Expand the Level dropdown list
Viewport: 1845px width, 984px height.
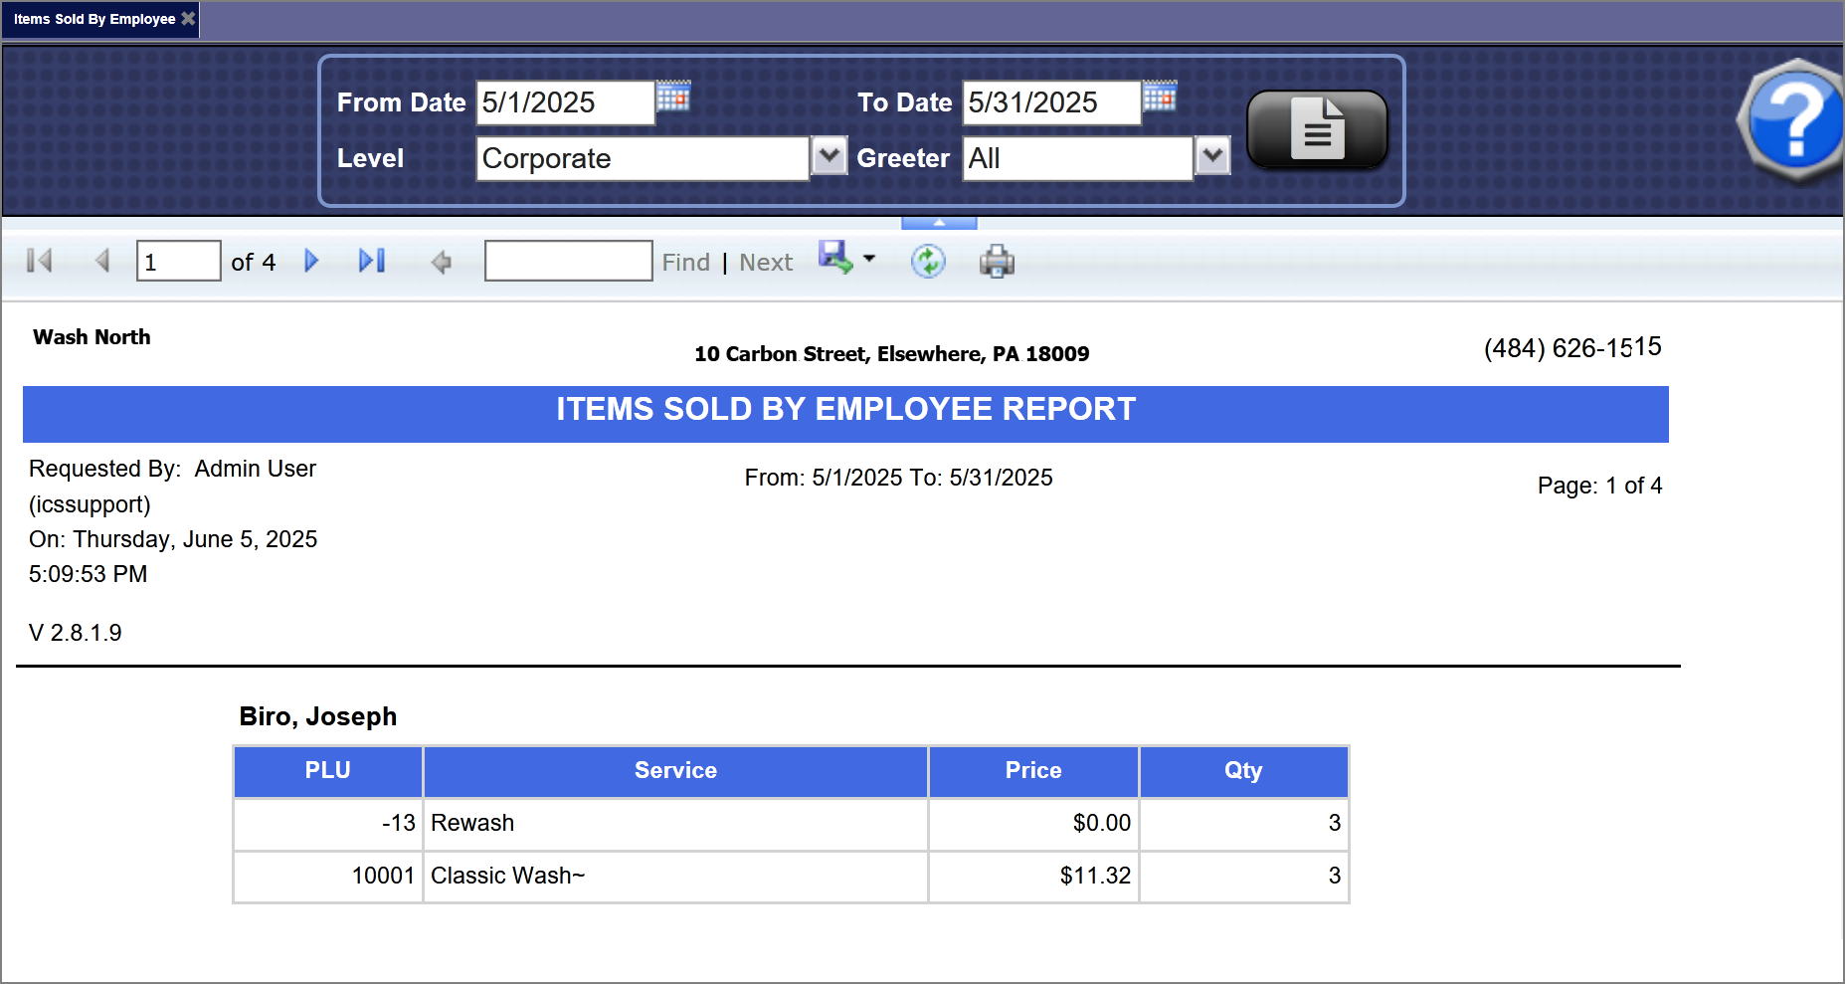(829, 156)
